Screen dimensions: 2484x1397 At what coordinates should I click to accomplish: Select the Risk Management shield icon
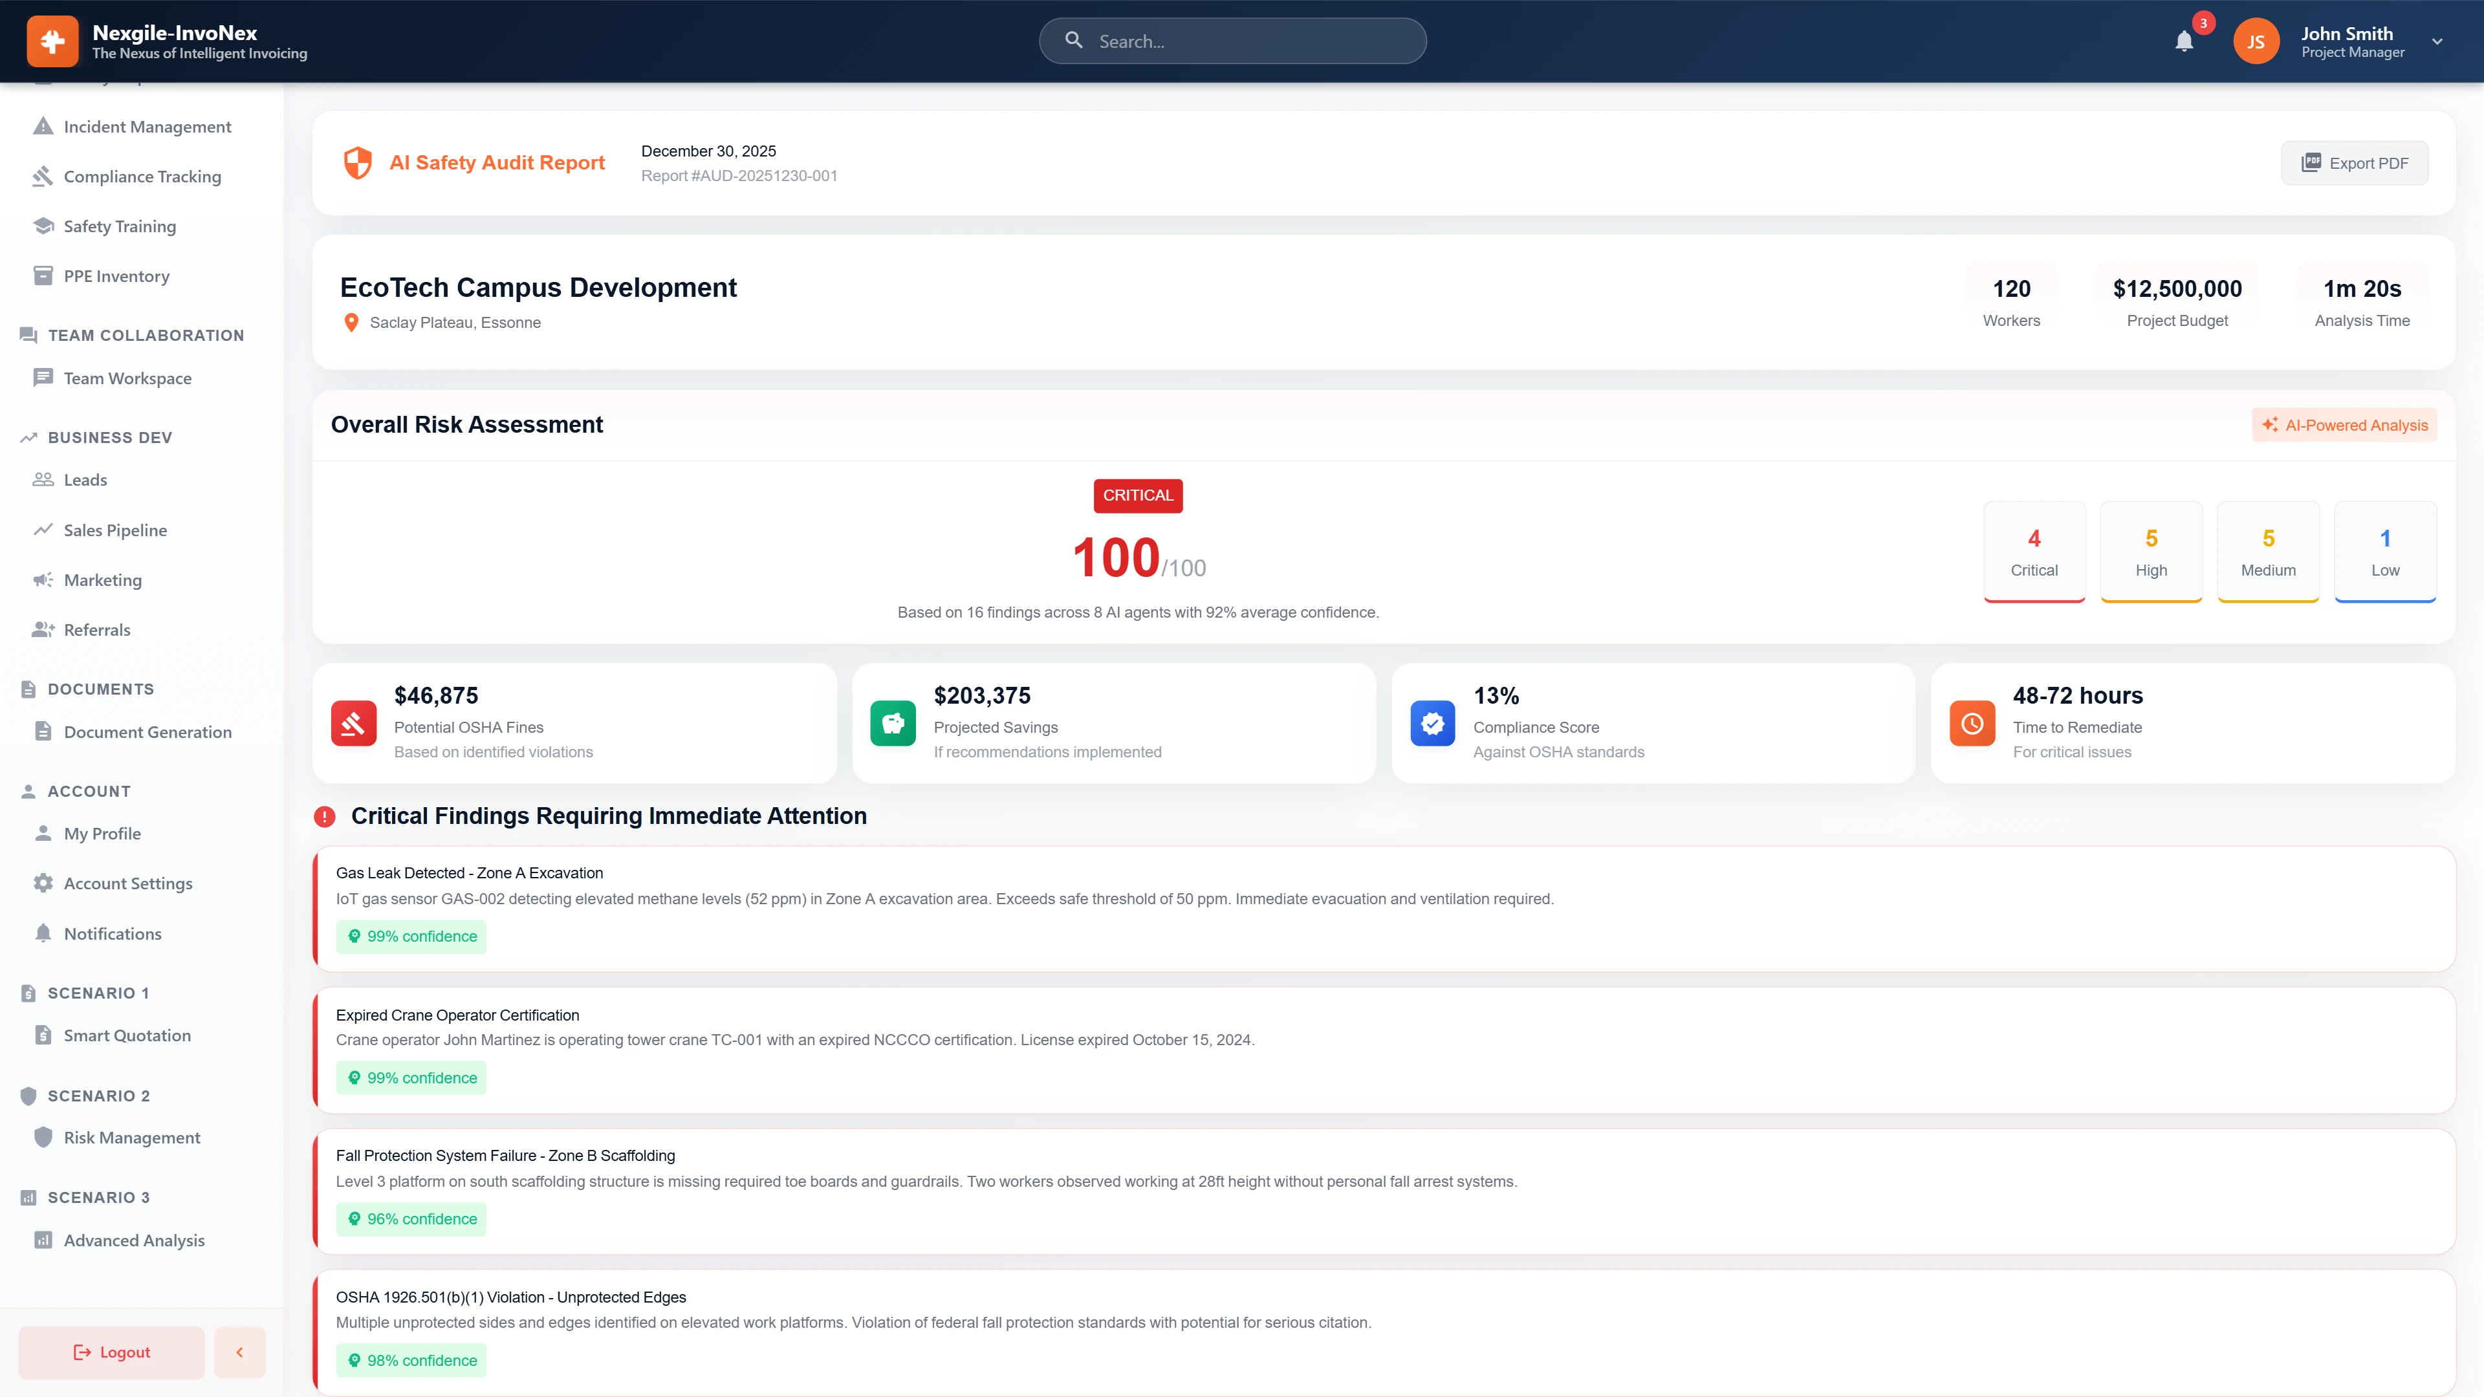(x=43, y=1138)
